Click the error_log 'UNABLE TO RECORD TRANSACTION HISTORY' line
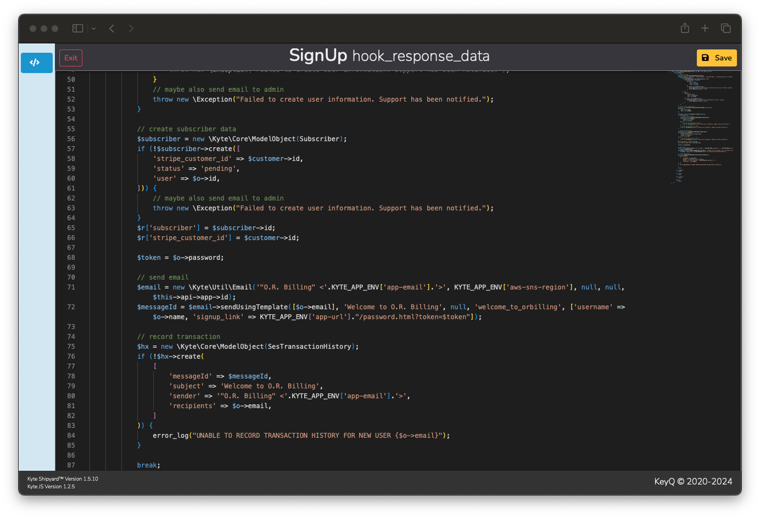Image resolution: width=760 pixels, height=518 pixels. 301,436
